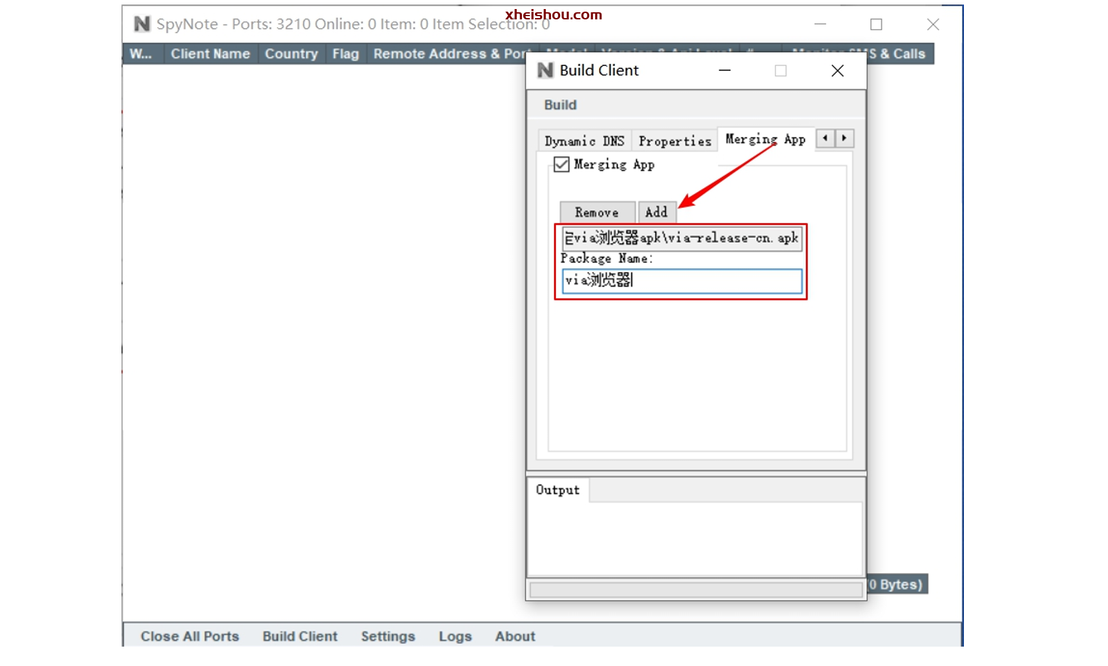Click the Flag column header

click(x=346, y=54)
